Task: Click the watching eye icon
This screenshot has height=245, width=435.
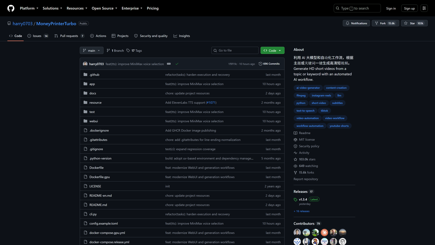Action: [296, 166]
